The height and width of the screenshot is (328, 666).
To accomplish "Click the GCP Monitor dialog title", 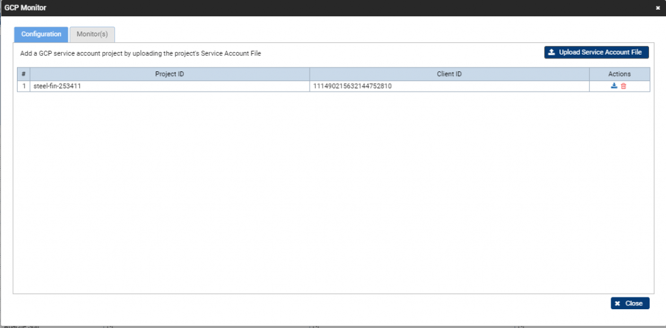I will coord(25,8).
